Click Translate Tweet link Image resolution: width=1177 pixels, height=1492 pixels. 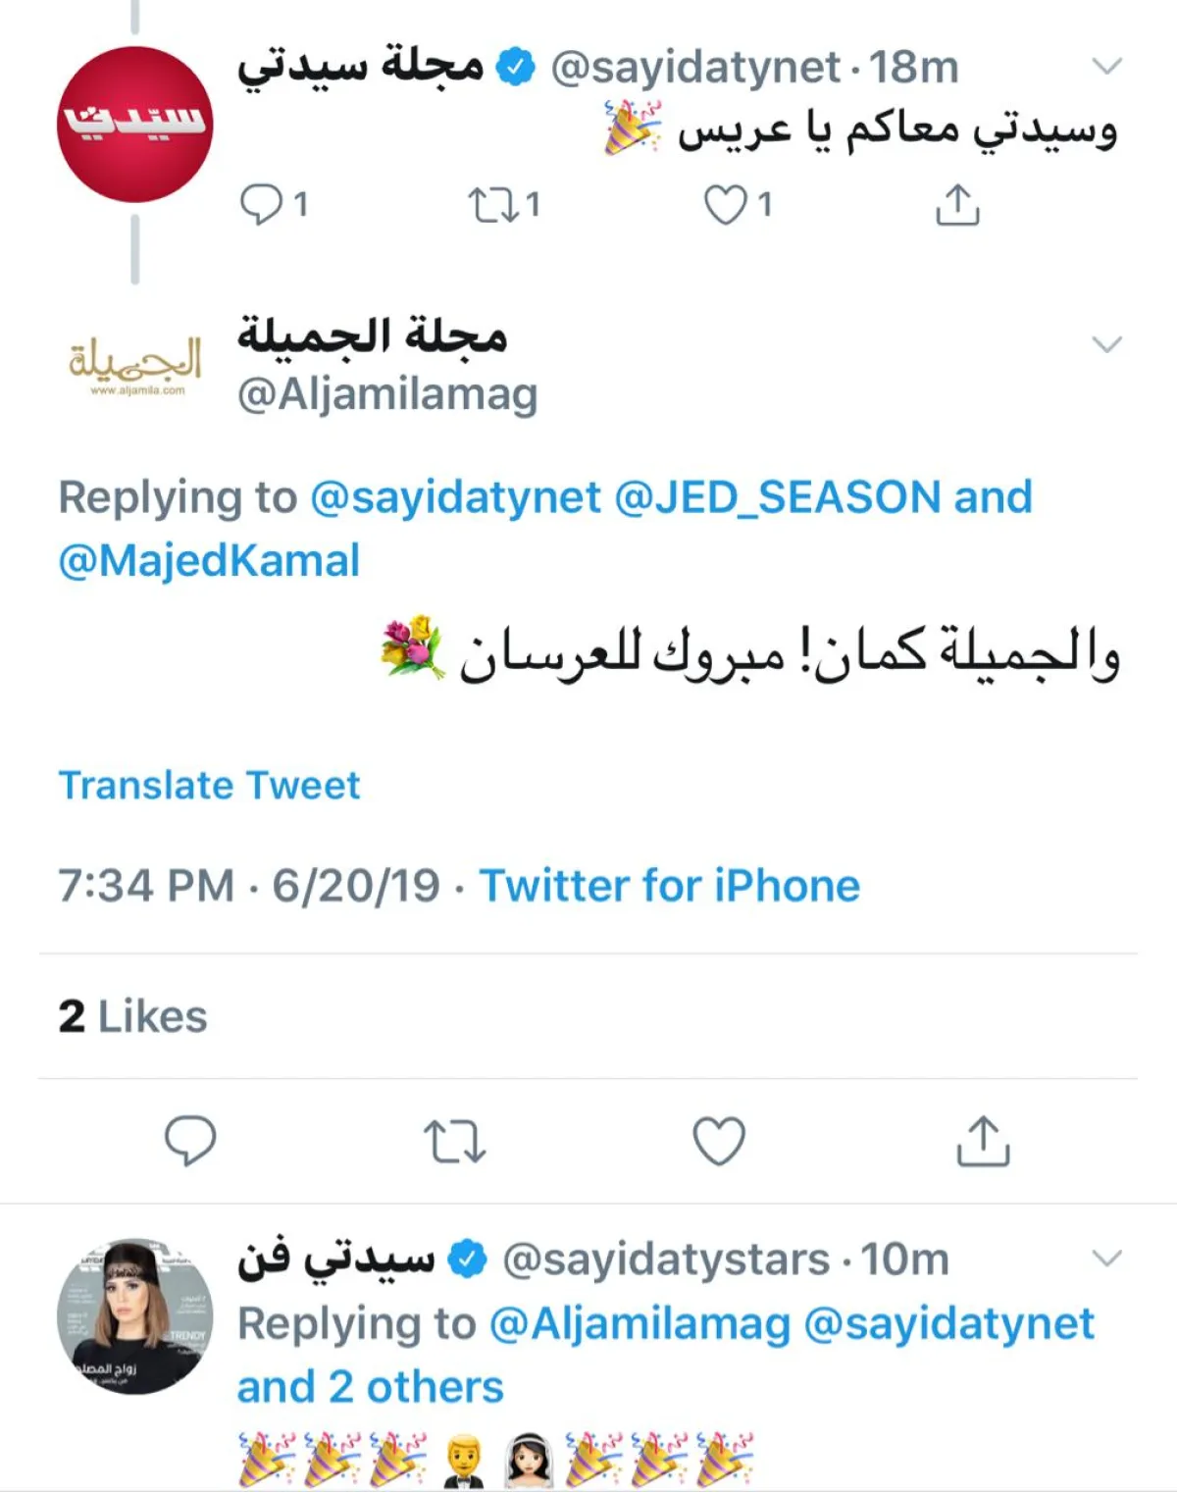pos(209,786)
